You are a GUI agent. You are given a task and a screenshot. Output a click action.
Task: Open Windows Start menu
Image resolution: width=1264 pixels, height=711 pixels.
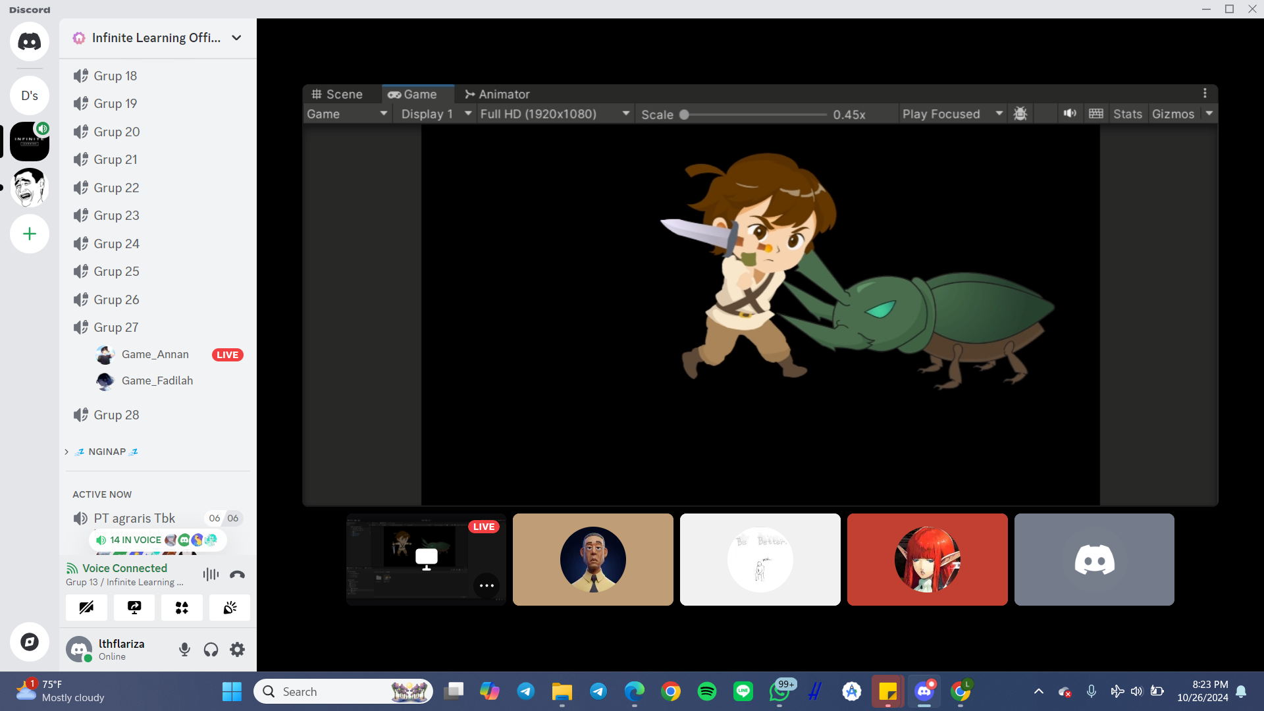[x=232, y=691]
